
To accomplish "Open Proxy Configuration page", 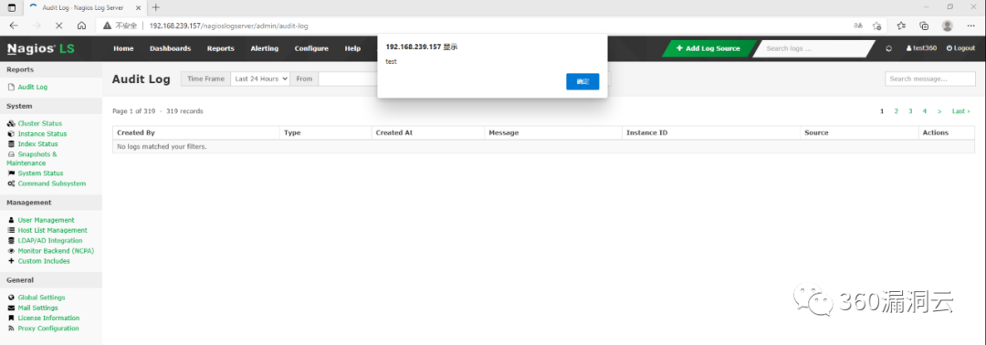I will pyautogui.click(x=48, y=328).
